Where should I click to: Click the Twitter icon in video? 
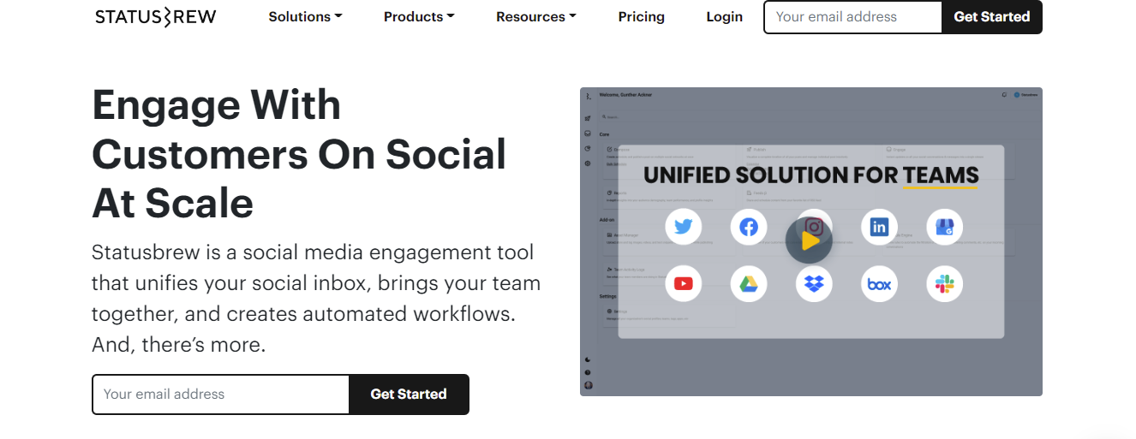point(683,227)
